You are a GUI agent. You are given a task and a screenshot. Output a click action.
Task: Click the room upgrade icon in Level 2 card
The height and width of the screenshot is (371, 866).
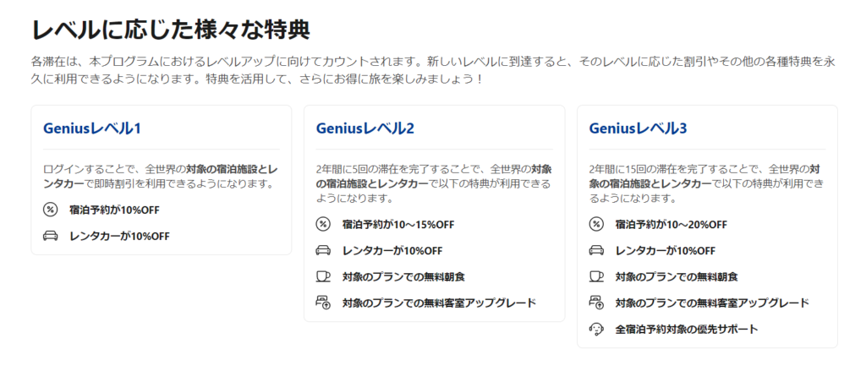[x=323, y=302]
